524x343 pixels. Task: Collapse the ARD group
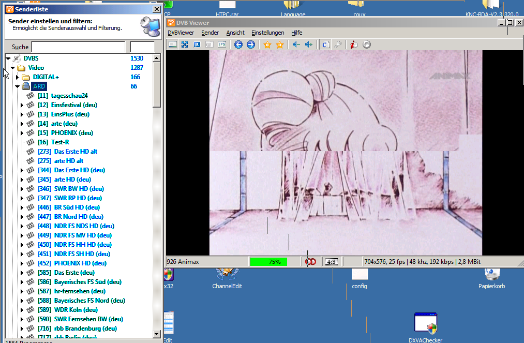(18, 86)
